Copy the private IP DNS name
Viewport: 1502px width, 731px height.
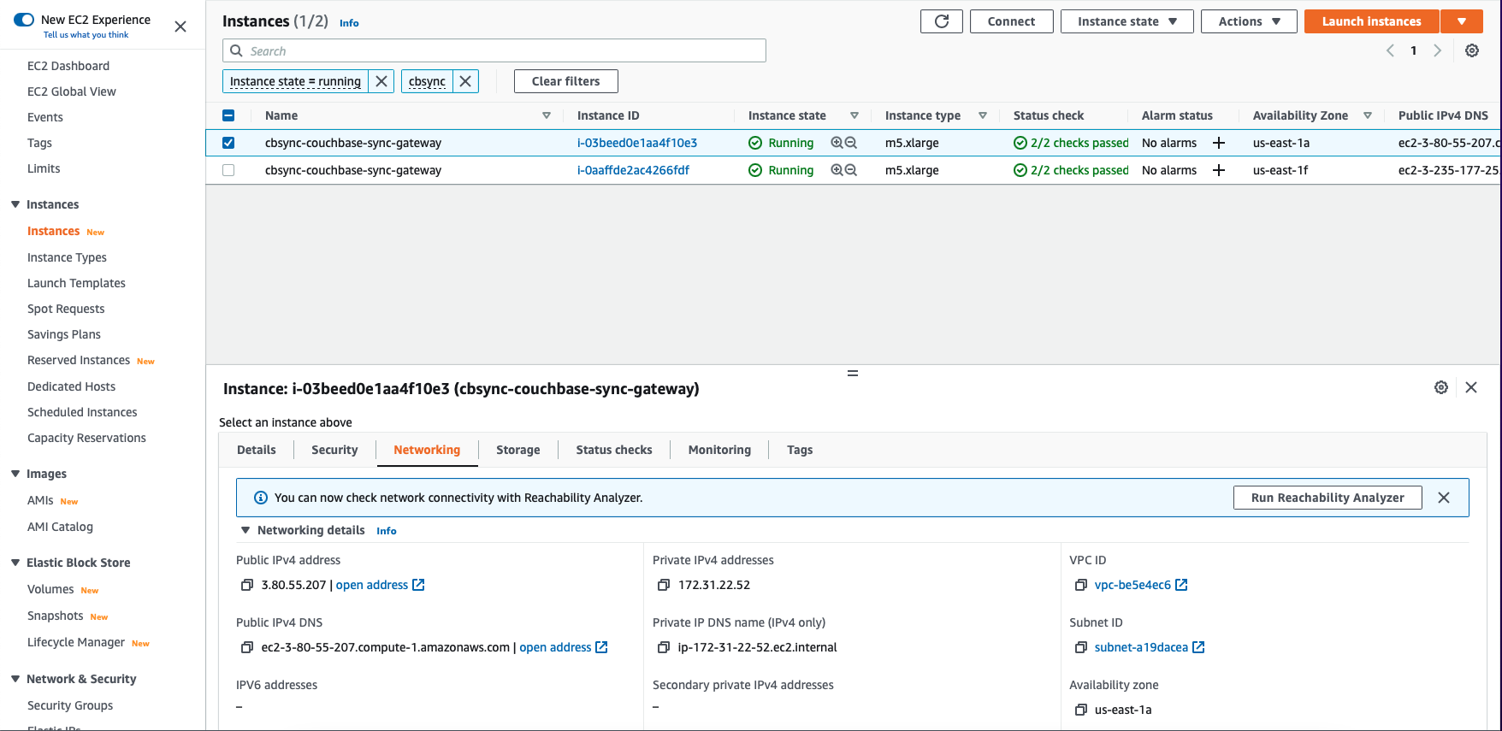pyautogui.click(x=664, y=647)
